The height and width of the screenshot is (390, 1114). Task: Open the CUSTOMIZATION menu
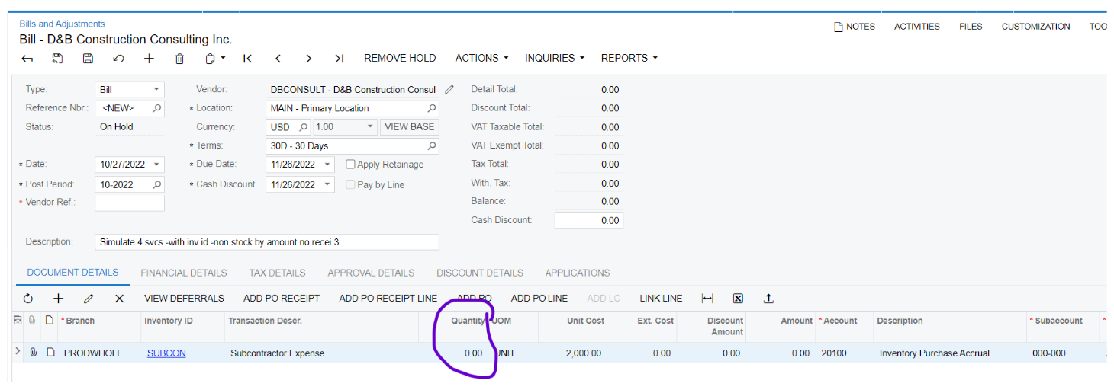(1035, 27)
